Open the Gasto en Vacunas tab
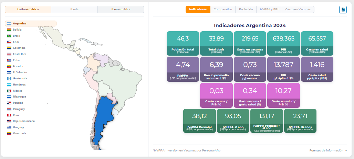 pyautogui.click(x=298, y=10)
